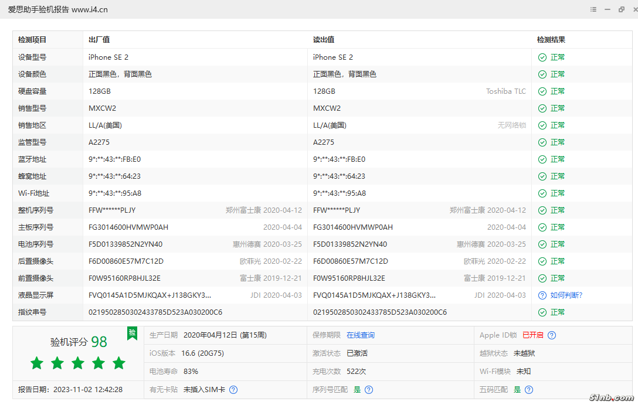This screenshot has width=638, height=405.
Task: Click the green check icon for 后置摄像头
Action: pos(542,261)
